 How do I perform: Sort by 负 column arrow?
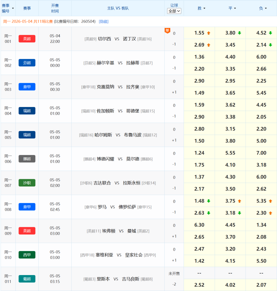pos(266,8)
